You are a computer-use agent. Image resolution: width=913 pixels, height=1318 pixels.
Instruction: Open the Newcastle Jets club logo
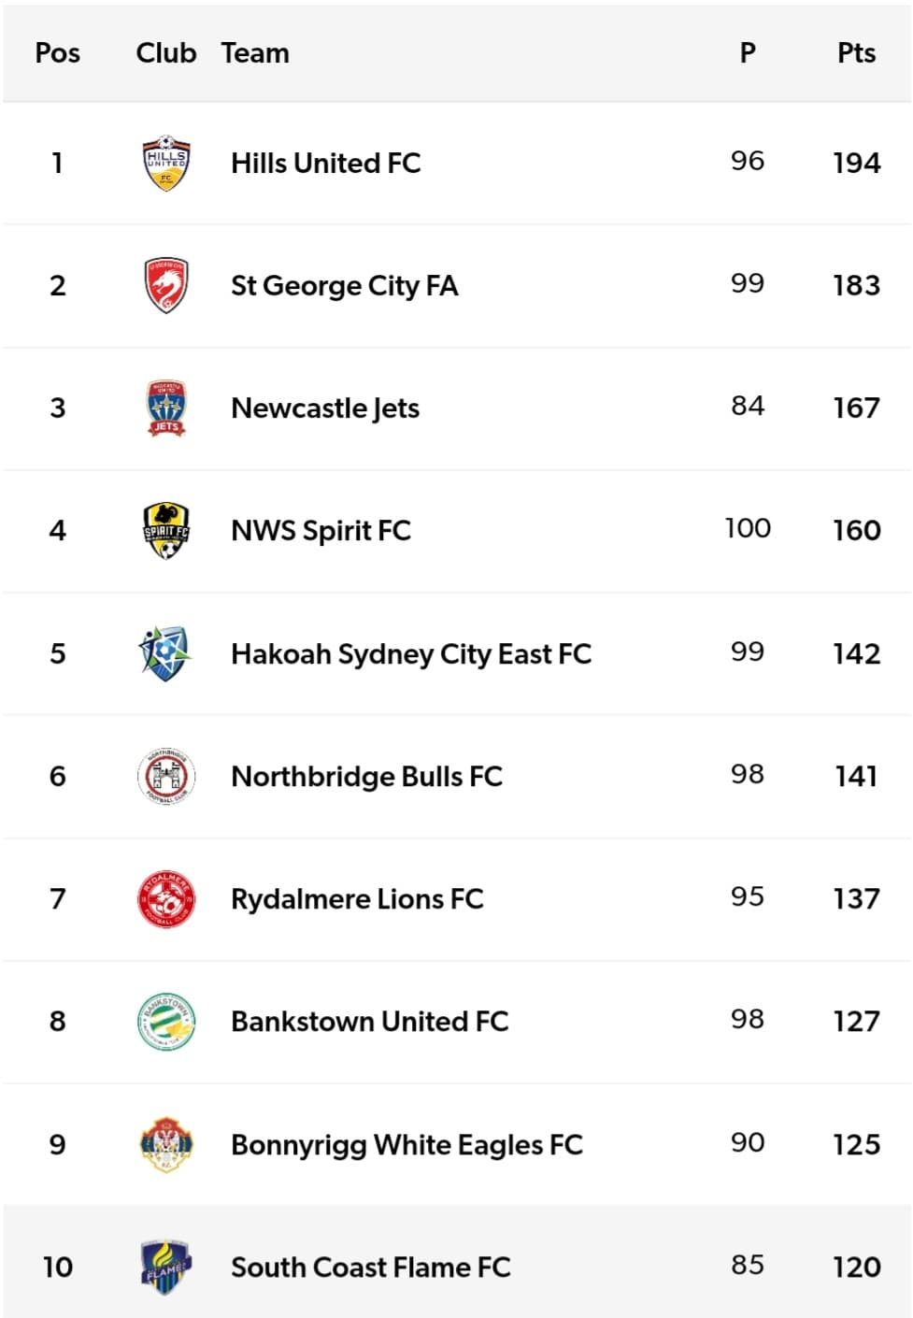click(165, 408)
